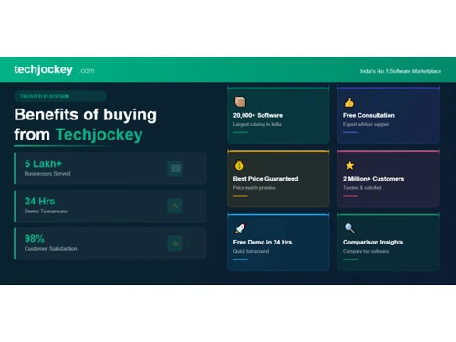The image size is (456, 342).
Task: Click the "Demo Turnaround" label
Action: pos(47,212)
